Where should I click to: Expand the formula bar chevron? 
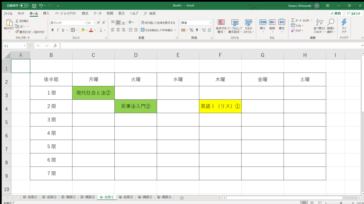pyautogui.click(x=362, y=46)
